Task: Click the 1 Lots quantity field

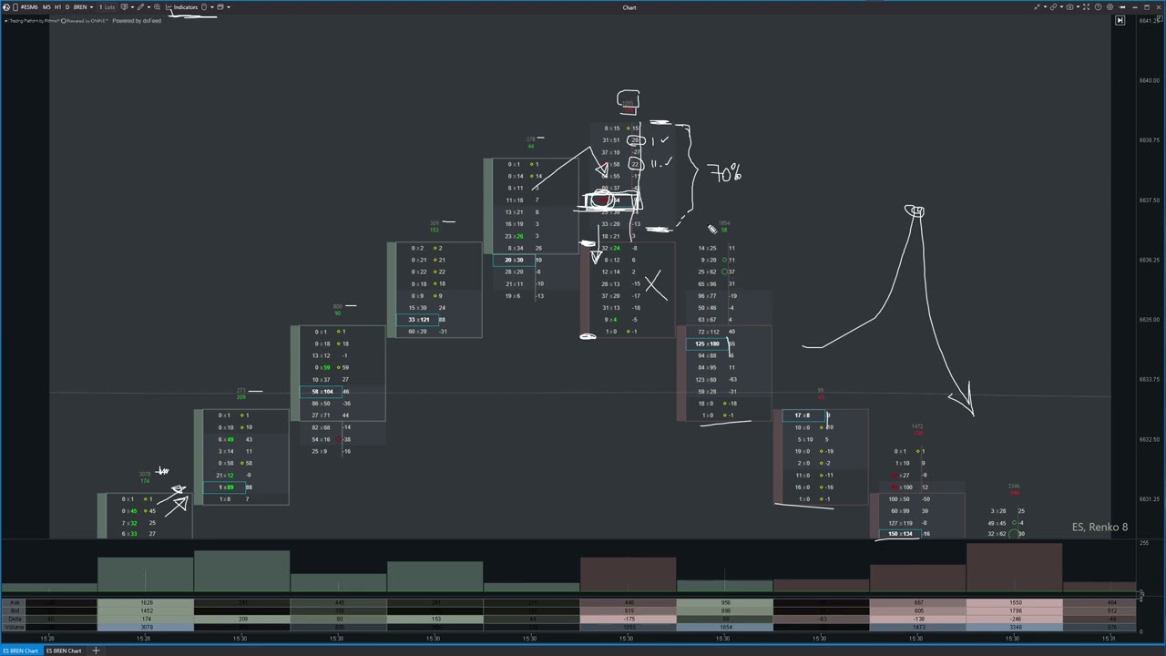Action: (x=107, y=7)
